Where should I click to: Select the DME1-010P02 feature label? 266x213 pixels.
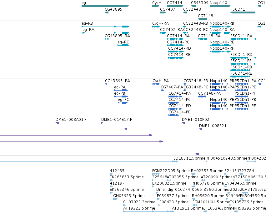pos(195,120)
